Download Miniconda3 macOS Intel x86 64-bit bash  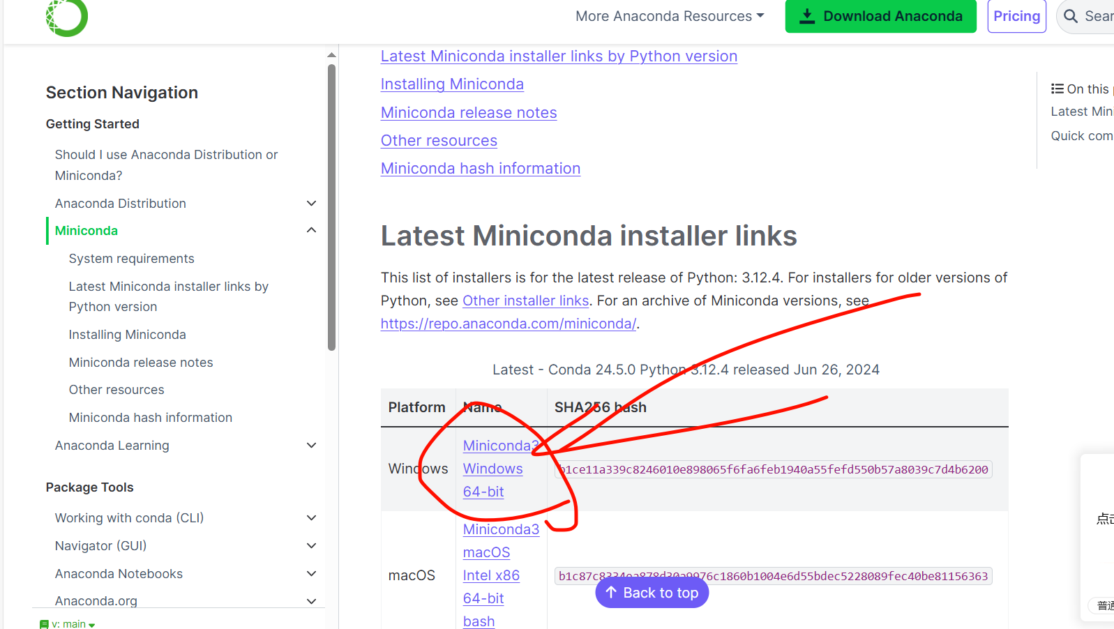click(x=501, y=575)
